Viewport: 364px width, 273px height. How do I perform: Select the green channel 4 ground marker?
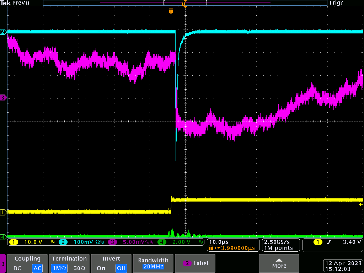pyautogui.click(x=3, y=237)
